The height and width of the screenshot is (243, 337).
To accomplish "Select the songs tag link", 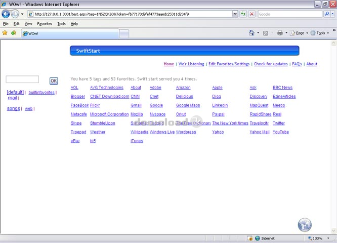I will click(x=13, y=109).
